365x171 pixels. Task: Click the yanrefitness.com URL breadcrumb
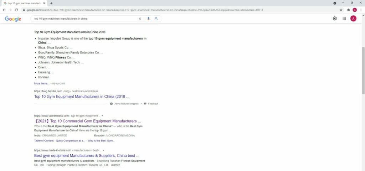(x=67, y=116)
